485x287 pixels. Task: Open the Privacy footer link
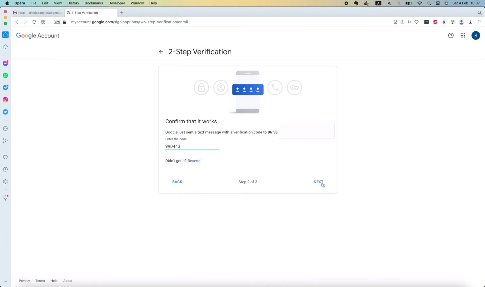24,281
